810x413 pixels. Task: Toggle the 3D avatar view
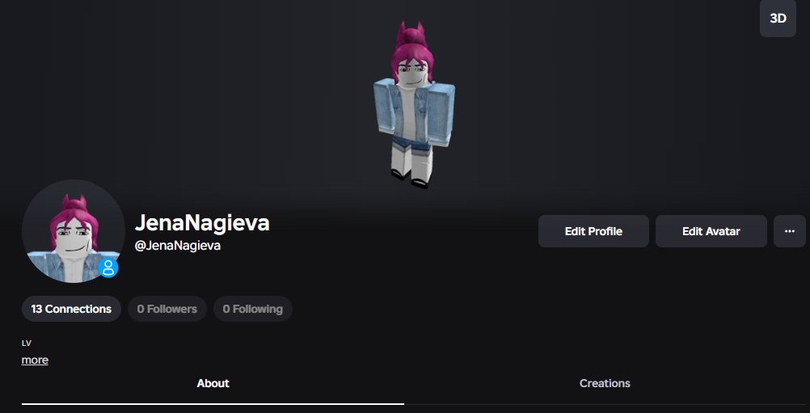tap(778, 19)
